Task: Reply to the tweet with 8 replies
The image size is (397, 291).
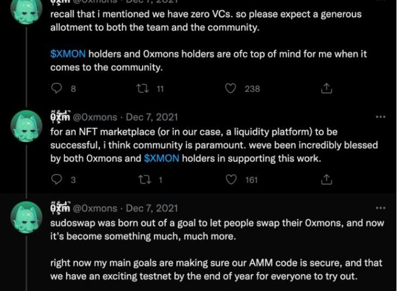Action: [x=56, y=88]
